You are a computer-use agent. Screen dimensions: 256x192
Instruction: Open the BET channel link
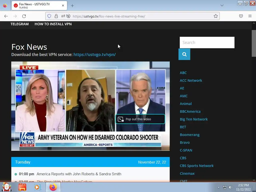183,127
